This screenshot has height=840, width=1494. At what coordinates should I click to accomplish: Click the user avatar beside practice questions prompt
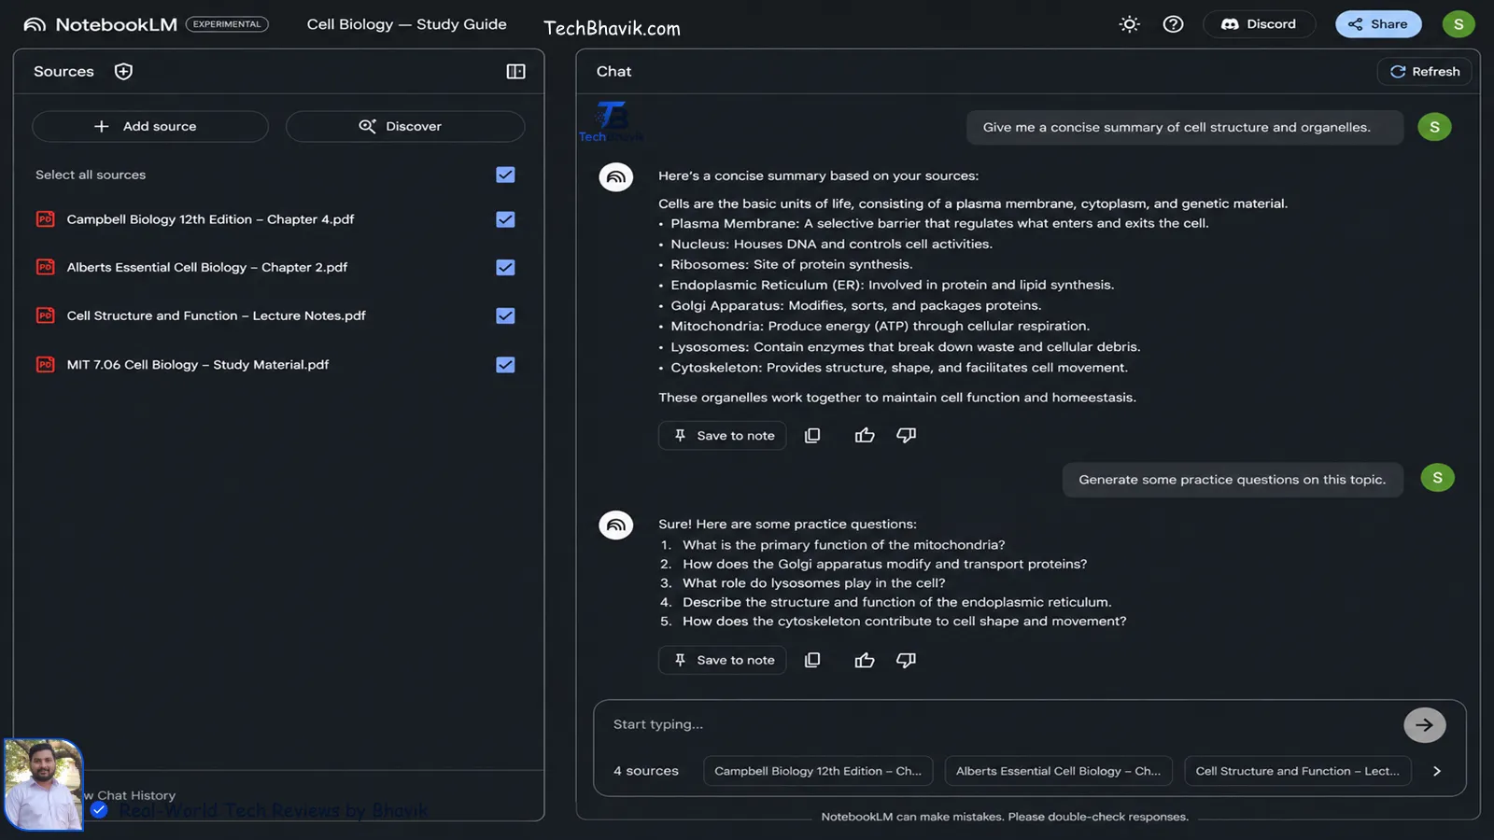point(1437,479)
